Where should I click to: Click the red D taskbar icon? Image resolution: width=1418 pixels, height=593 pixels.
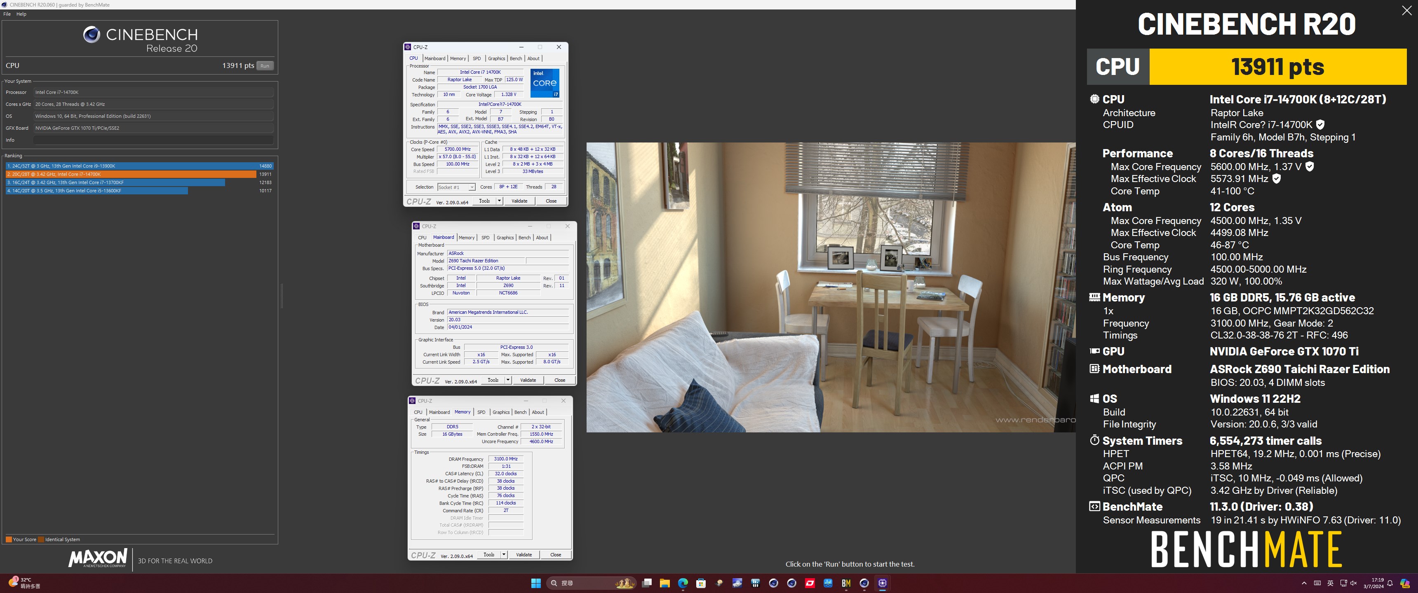(810, 583)
